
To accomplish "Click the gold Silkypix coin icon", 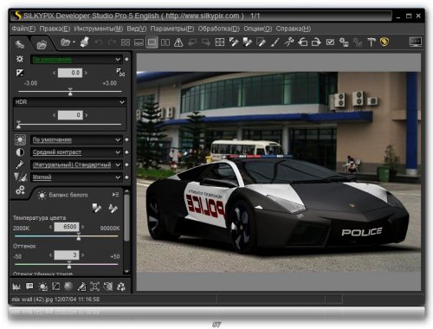I will pyautogui.click(x=385, y=42).
